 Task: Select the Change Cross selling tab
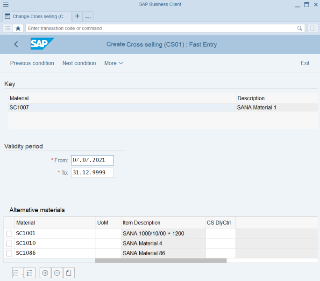(x=37, y=16)
